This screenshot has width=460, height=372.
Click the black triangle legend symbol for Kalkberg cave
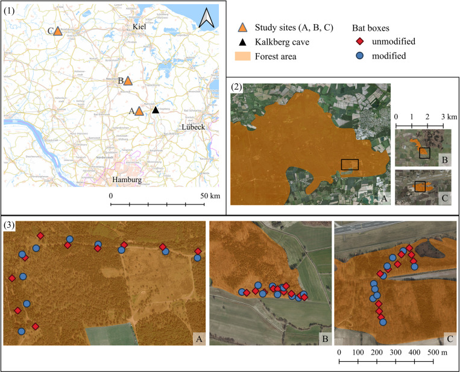coord(242,42)
